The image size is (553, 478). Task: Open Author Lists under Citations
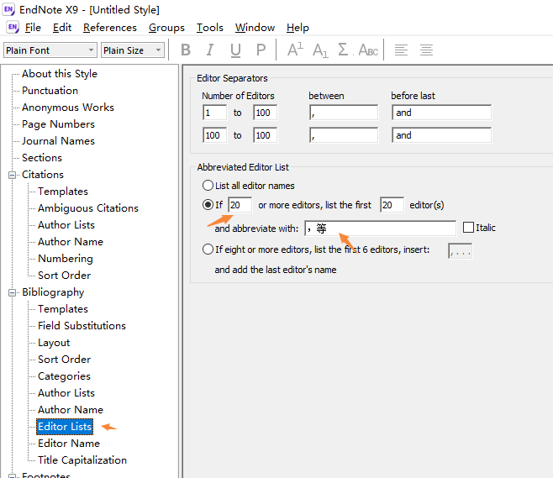point(66,225)
